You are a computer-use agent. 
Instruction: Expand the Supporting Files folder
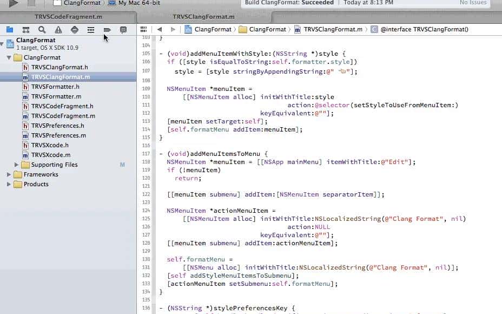17,165
